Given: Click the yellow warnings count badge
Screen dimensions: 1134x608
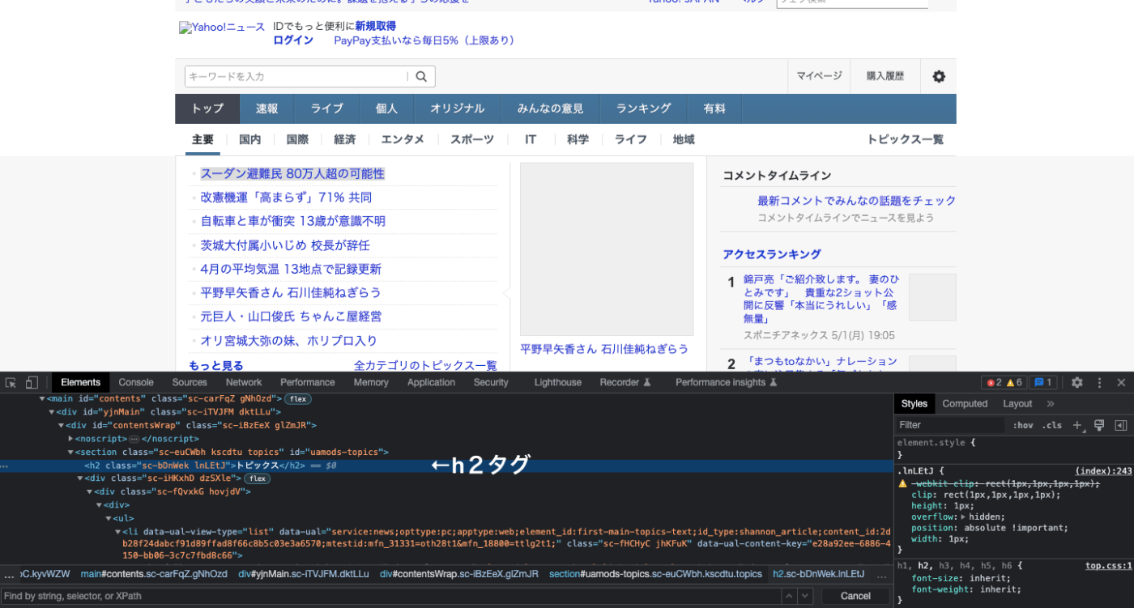Looking at the screenshot, I should (x=1014, y=383).
